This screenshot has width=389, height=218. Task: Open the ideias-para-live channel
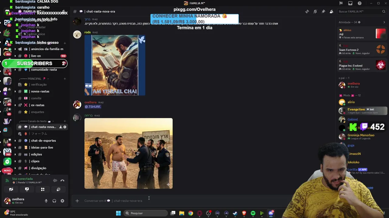(x=42, y=147)
